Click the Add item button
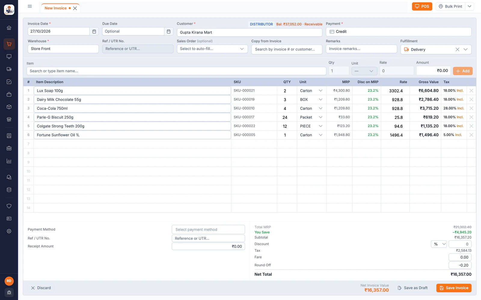The width and height of the screenshot is (481, 300). click(463, 71)
